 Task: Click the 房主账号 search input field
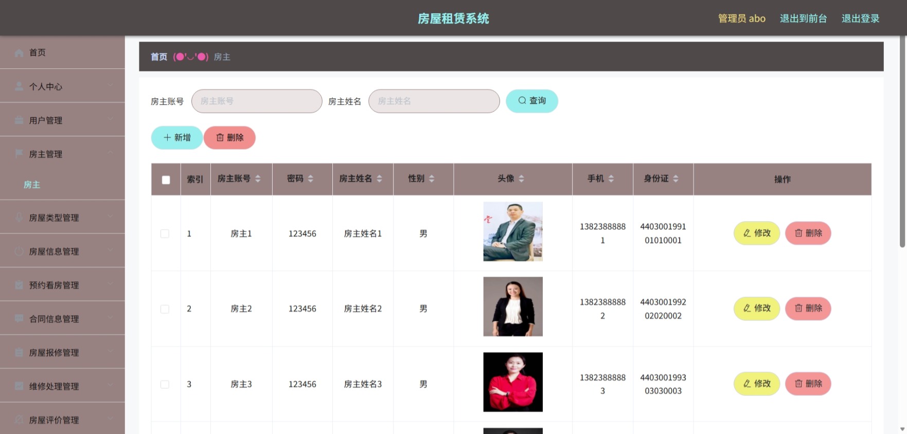tap(257, 101)
